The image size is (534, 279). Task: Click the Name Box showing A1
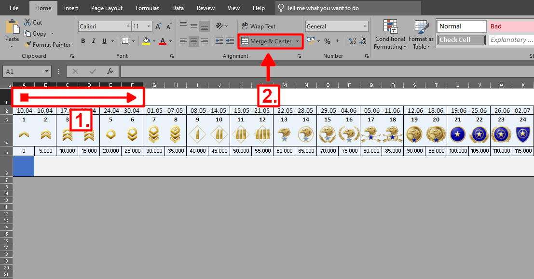(x=27, y=71)
